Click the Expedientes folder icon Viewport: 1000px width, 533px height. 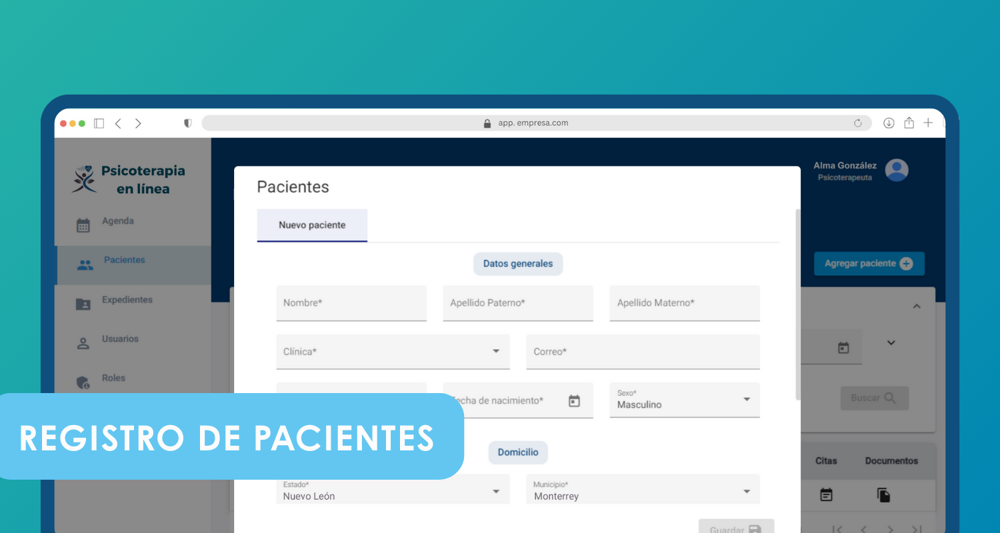point(83,304)
